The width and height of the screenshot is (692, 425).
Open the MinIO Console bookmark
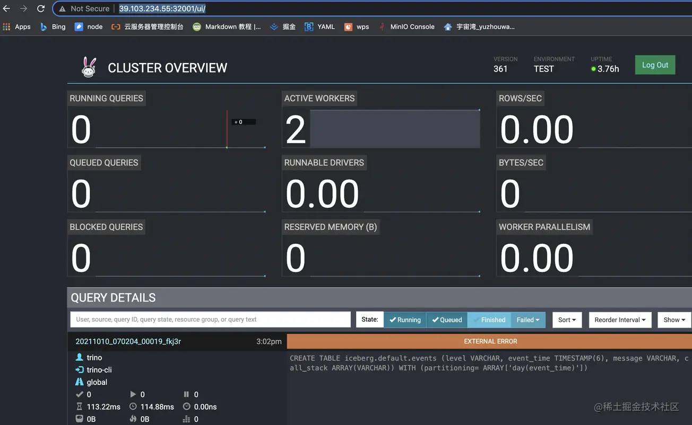pyautogui.click(x=406, y=26)
